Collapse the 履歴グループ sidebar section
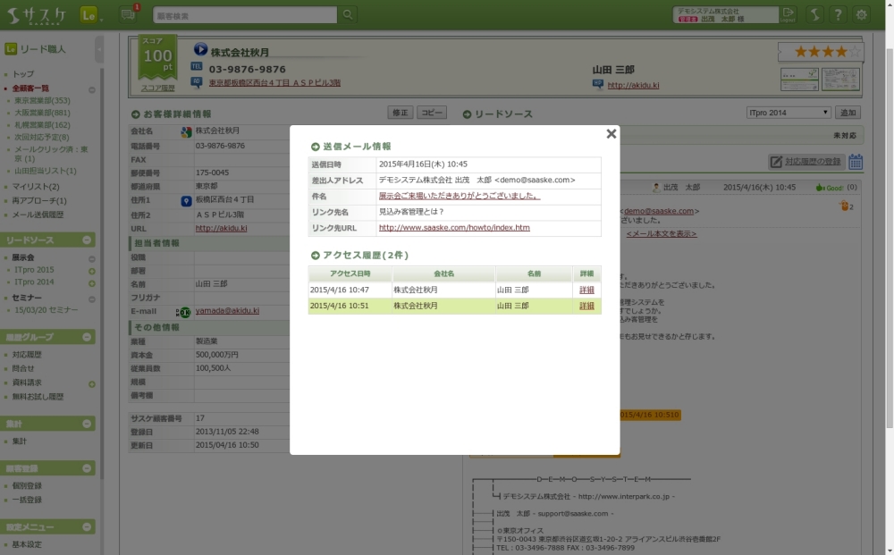The width and height of the screenshot is (894, 555). (88, 338)
